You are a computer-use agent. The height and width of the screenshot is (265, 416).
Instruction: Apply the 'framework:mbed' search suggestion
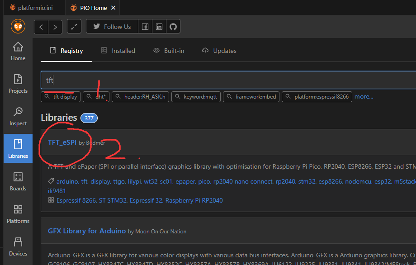(x=251, y=97)
